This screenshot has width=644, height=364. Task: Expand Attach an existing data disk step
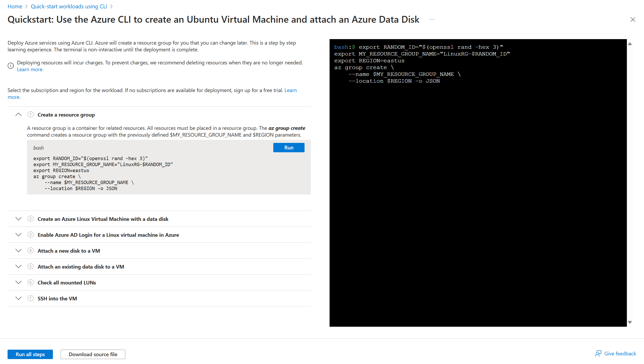(18, 266)
